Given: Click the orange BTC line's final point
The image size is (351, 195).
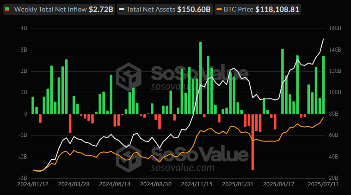Looking at the screenshot, I should [x=323, y=118].
